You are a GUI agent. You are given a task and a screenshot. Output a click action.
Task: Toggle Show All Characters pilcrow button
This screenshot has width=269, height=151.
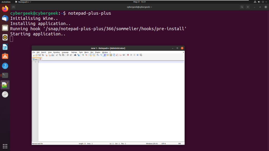coord(101,55)
